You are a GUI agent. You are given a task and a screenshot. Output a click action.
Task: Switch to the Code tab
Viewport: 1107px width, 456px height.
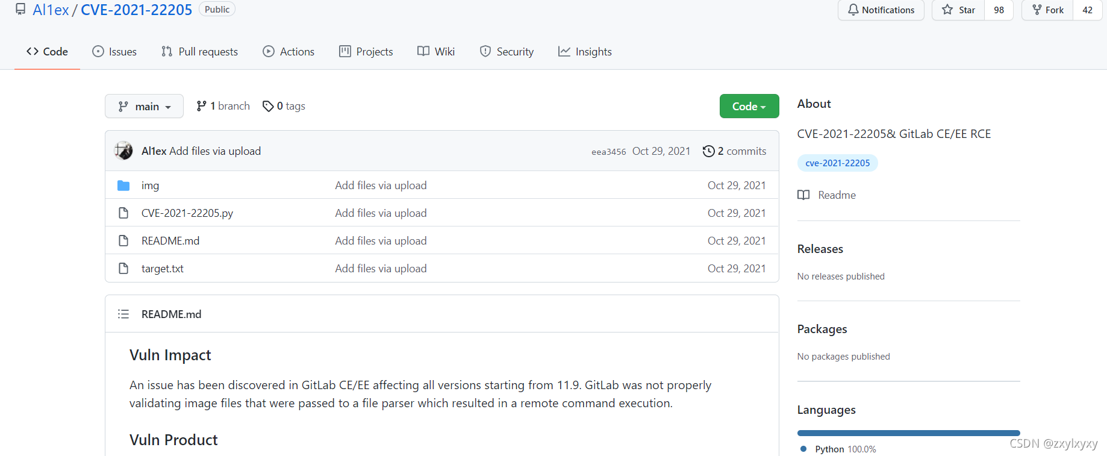tap(47, 52)
